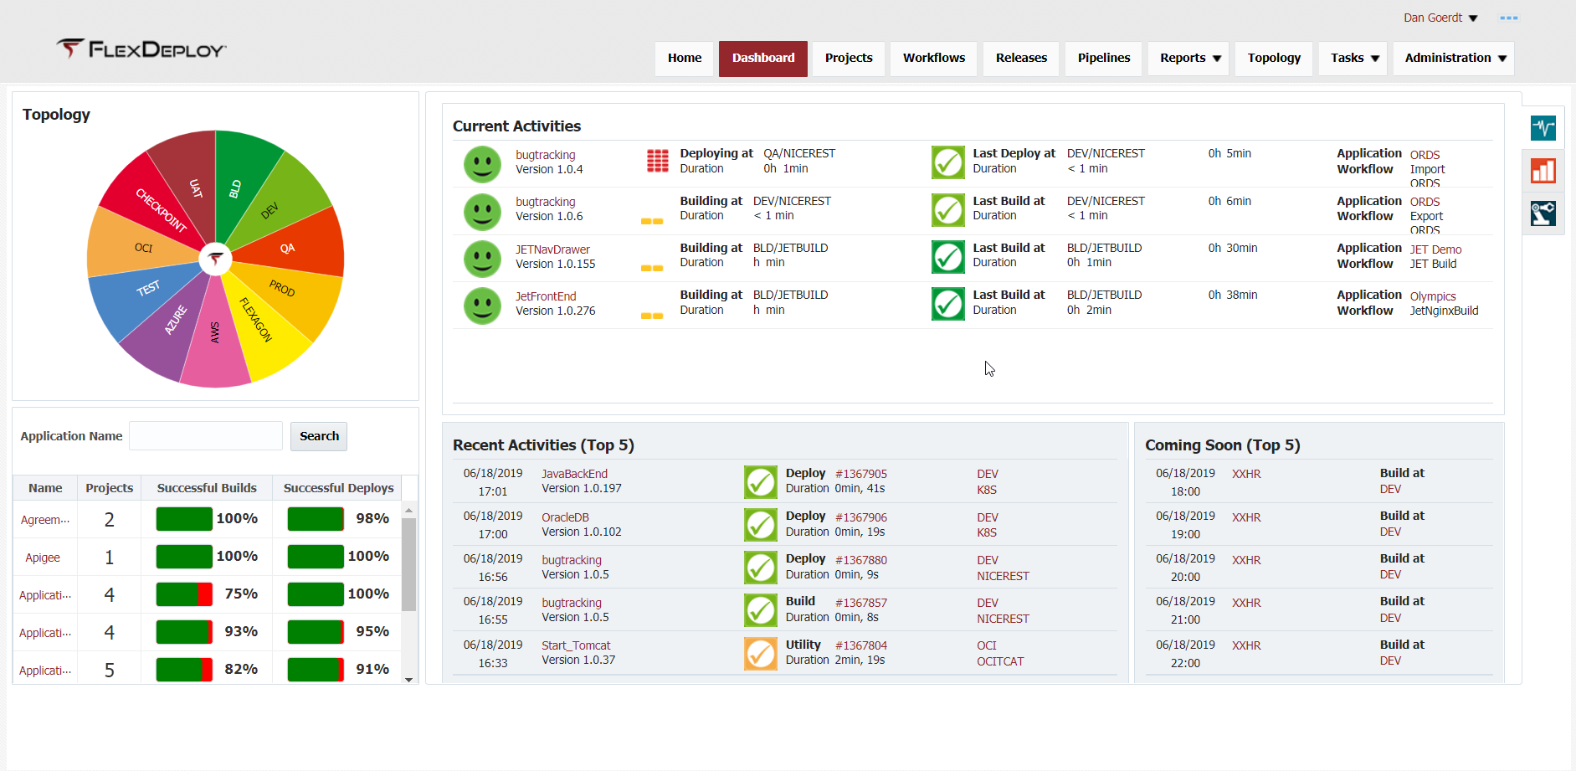
Task: Click the smiley face for JetFrontEnd
Action: pos(482,306)
